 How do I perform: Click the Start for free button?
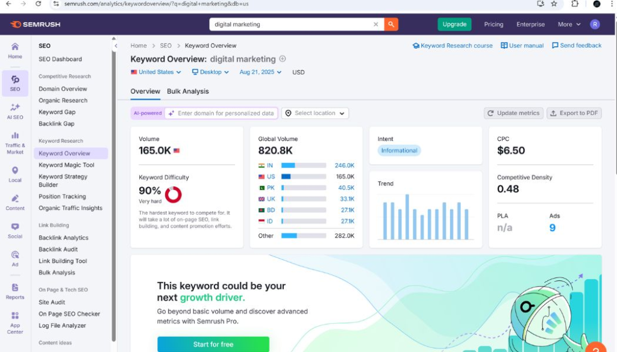pos(213,344)
